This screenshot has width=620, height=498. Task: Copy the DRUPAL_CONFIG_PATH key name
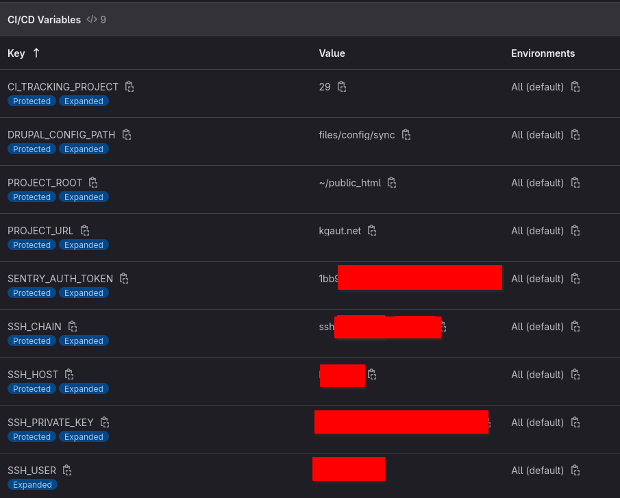127,135
